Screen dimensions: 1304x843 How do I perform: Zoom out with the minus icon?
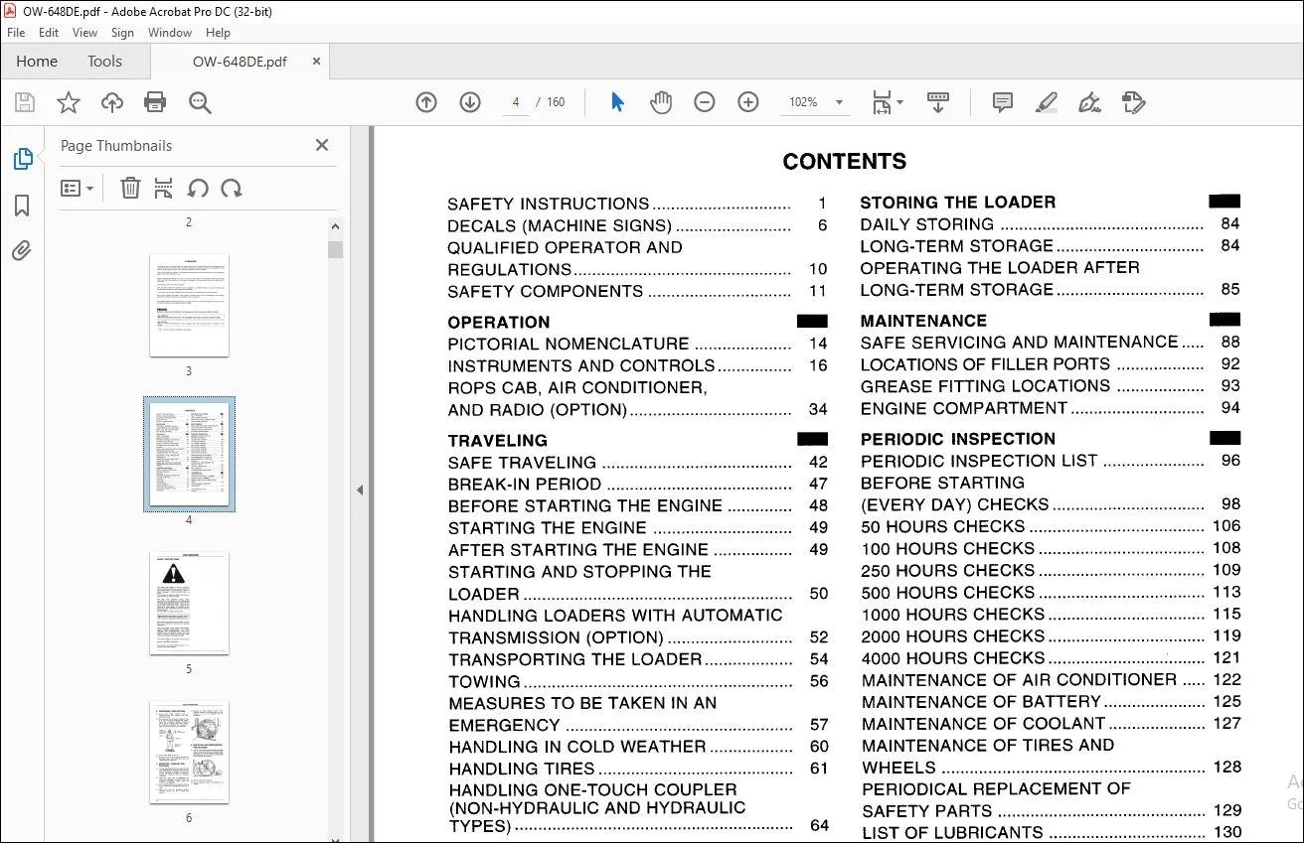point(705,102)
